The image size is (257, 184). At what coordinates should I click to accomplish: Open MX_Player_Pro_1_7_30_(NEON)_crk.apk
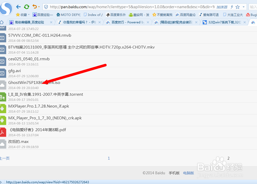[x=45, y=118]
